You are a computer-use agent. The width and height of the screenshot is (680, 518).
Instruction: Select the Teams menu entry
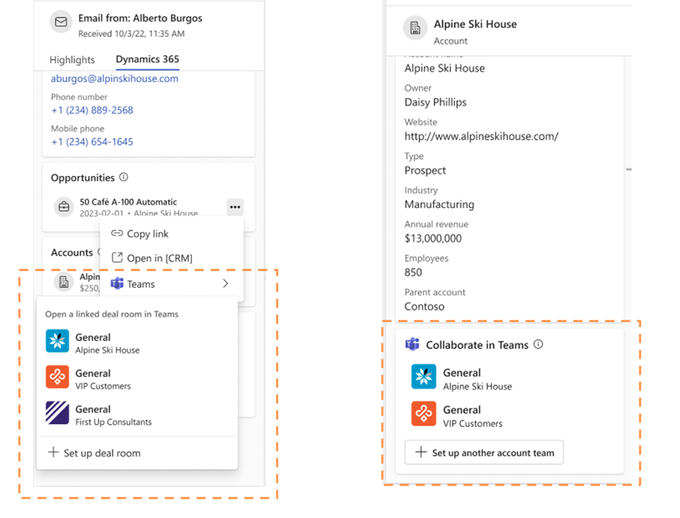click(x=171, y=284)
